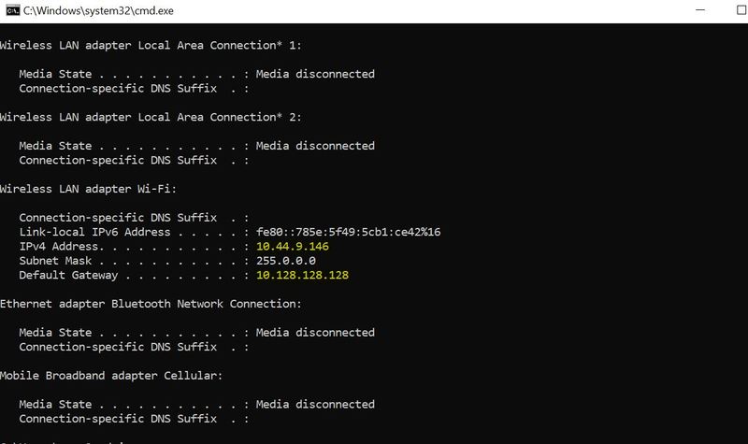Click the Bluetooth Network Connection heading

click(151, 305)
